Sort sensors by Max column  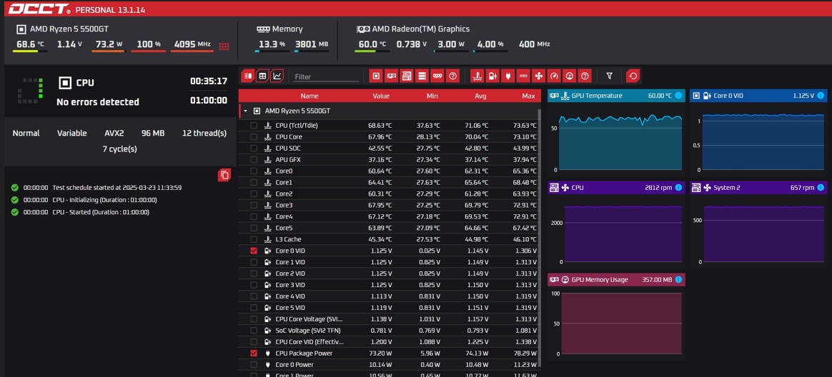click(528, 96)
